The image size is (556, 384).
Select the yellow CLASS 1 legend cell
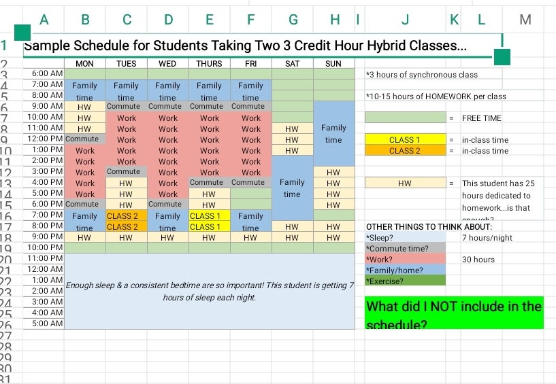tap(406, 139)
